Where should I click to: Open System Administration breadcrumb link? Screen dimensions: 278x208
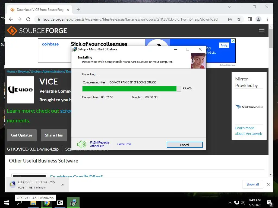(x=47, y=71)
